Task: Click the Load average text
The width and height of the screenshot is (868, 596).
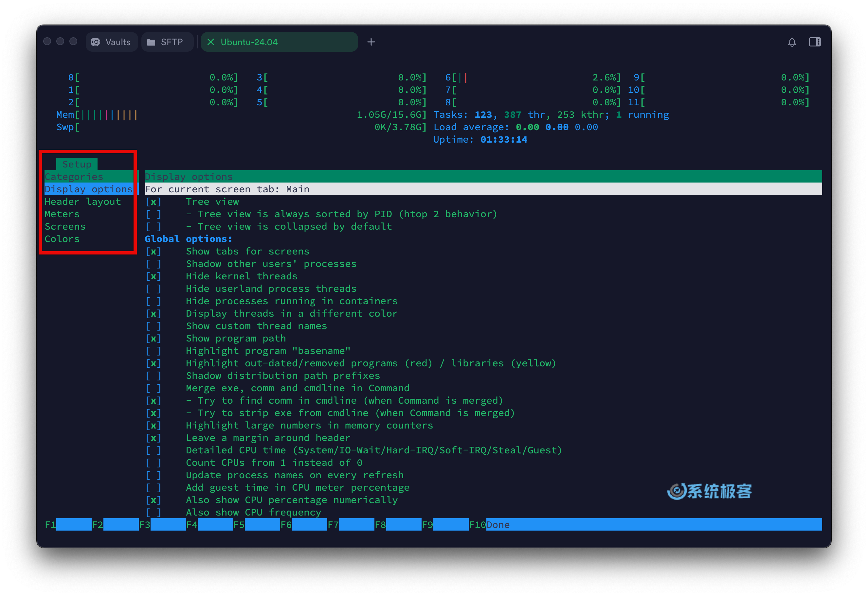Action: point(515,127)
